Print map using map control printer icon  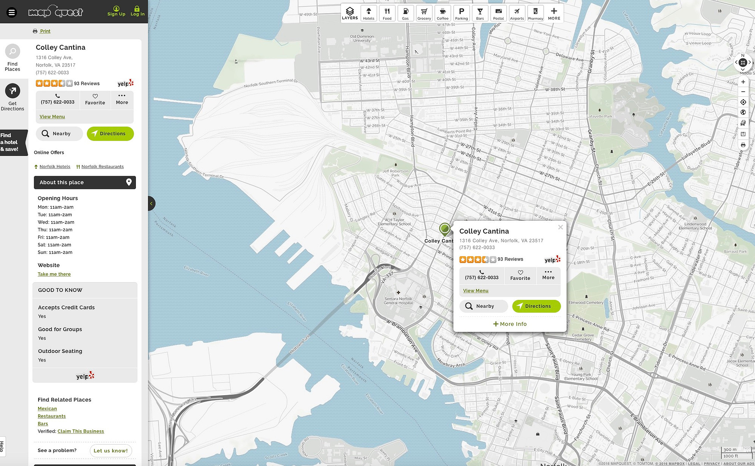click(743, 145)
